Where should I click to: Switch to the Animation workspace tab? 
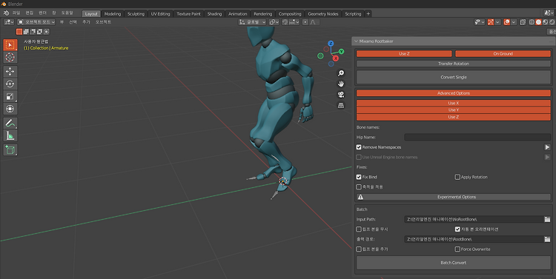237,14
